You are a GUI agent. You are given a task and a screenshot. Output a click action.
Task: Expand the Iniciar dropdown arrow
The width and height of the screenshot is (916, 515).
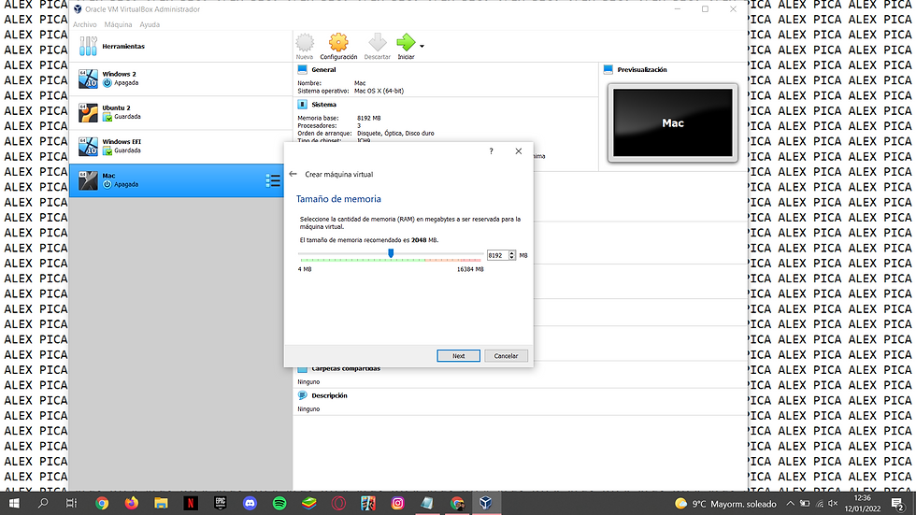click(x=422, y=46)
